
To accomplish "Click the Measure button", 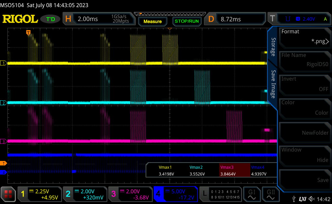I will 153,21.
